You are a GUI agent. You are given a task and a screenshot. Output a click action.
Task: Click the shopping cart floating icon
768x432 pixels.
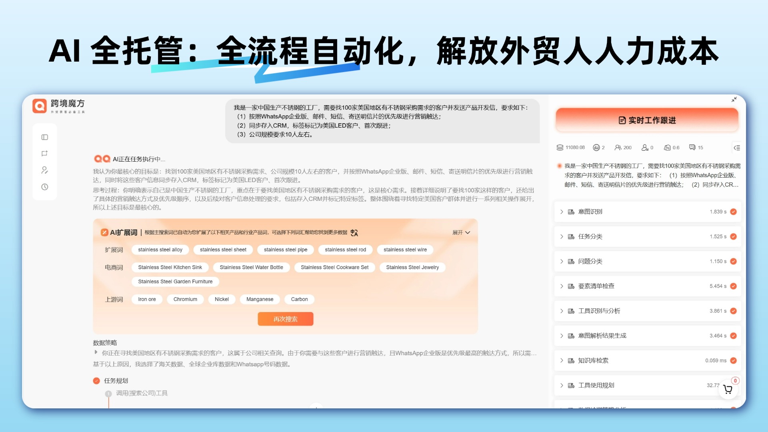728,389
